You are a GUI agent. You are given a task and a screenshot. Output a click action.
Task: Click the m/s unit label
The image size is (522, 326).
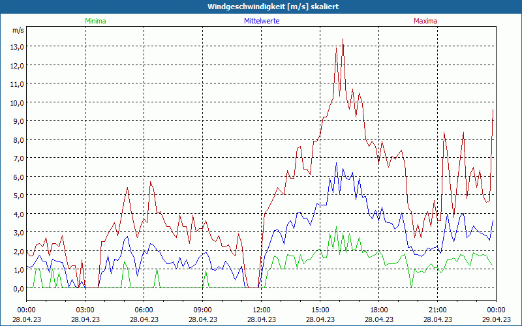point(18,30)
